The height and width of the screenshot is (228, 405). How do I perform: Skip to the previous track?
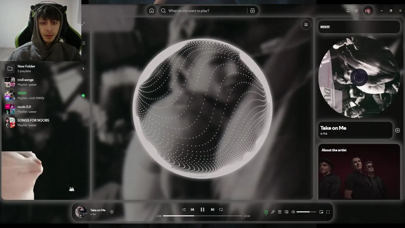[x=192, y=210]
